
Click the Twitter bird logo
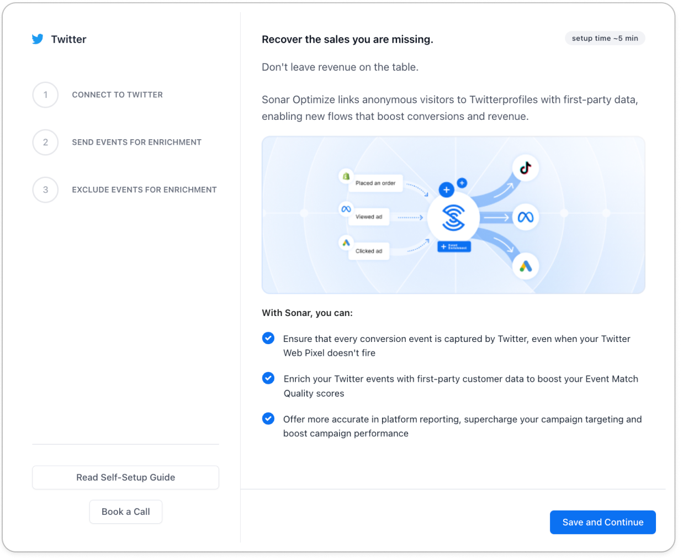tap(38, 39)
